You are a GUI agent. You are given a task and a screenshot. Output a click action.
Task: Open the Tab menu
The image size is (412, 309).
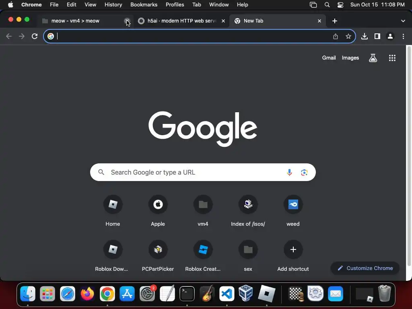196,5
